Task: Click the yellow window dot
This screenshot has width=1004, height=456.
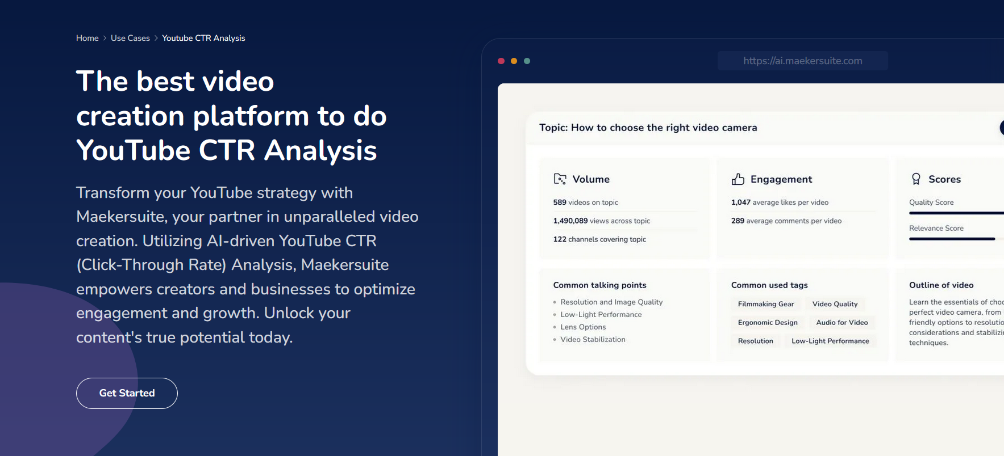Action: point(514,61)
